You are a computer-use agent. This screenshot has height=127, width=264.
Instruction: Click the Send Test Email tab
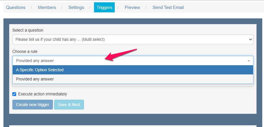[x=168, y=7]
